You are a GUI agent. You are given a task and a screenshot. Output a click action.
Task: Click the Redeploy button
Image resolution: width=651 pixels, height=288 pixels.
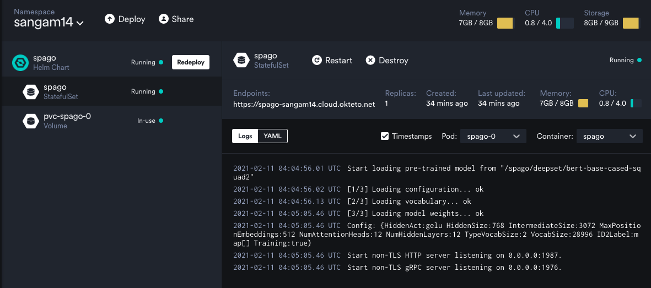click(191, 62)
